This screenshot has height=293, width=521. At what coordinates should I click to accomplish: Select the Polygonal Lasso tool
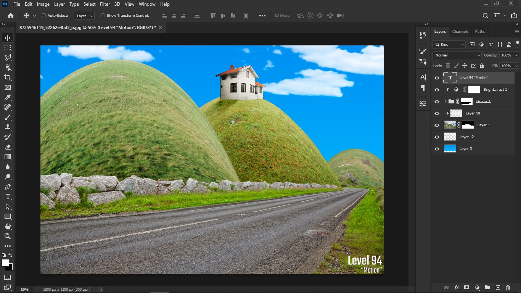[8, 58]
